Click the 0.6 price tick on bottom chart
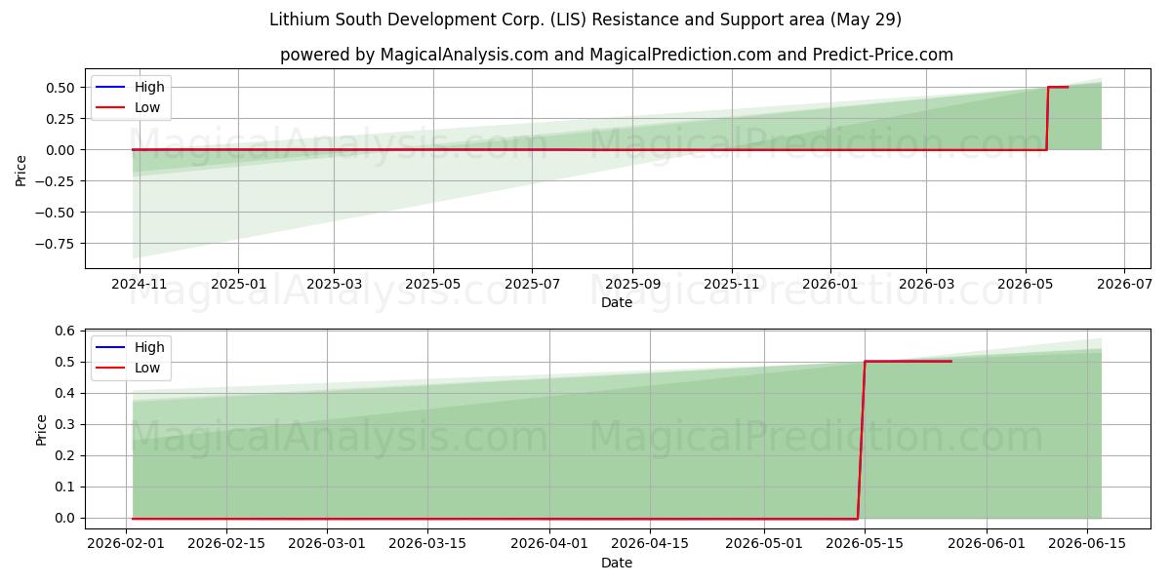1171x585 pixels. pos(66,331)
